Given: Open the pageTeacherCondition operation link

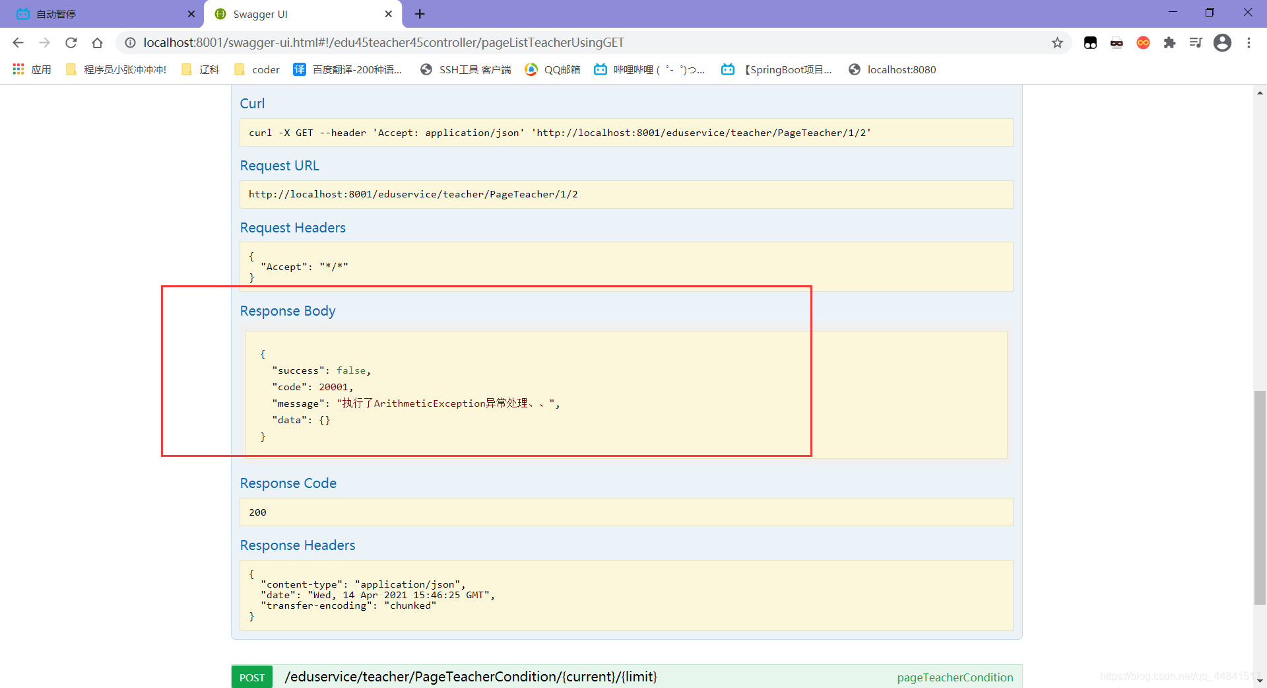Looking at the screenshot, I should pos(955,677).
